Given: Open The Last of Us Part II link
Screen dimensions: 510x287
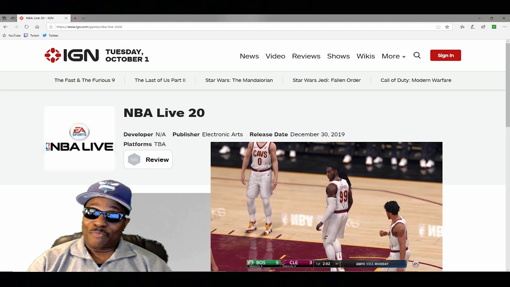Looking at the screenshot, I should tap(160, 80).
